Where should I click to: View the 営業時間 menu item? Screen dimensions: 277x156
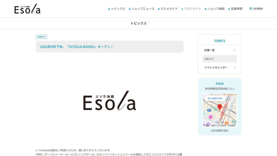point(235,9)
